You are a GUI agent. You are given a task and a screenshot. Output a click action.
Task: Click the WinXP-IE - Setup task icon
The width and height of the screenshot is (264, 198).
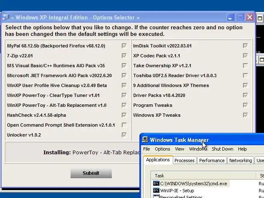tap(156, 191)
